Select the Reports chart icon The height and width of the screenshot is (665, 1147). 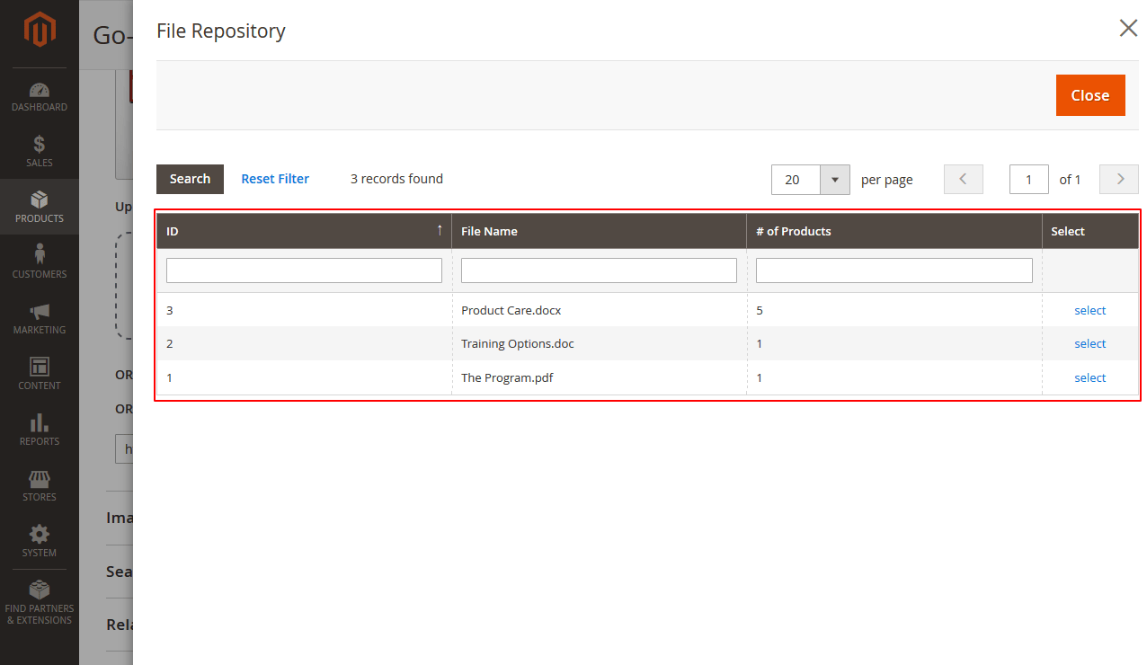[x=39, y=423]
